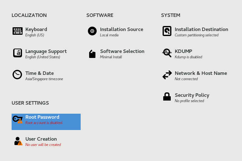Click the Network & Host Name label
The image size is (242, 161).
[x=201, y=73]
